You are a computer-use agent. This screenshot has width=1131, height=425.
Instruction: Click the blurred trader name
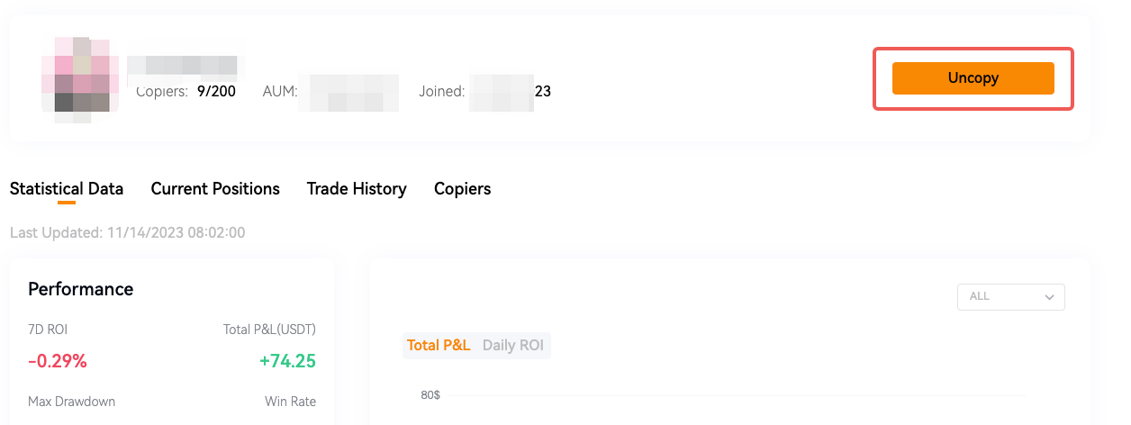point(182,65)
